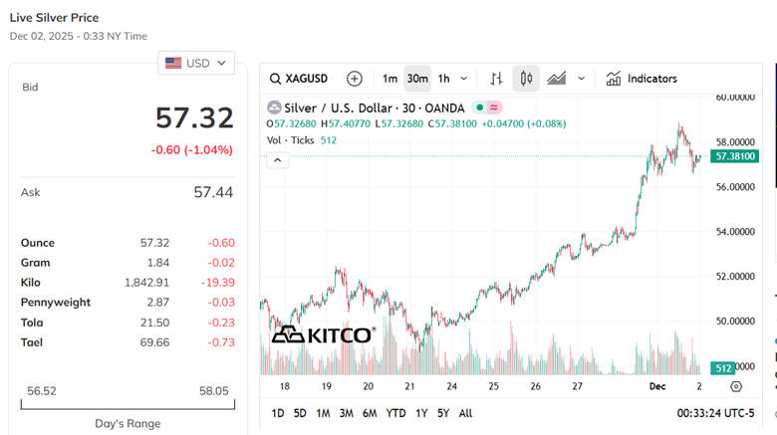
Task: Expand the chart style dropdown chevron
Action: 582,79
